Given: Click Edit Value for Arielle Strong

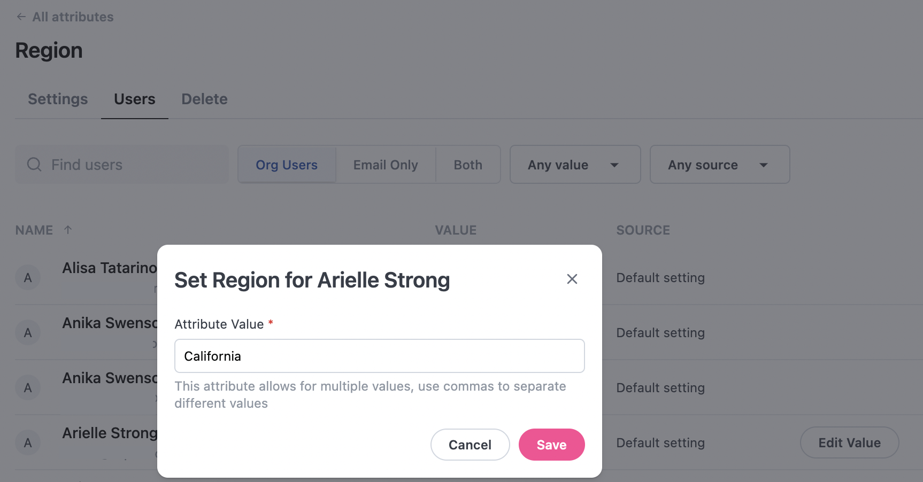Looking at the screenshot, I should pos(849,442).
